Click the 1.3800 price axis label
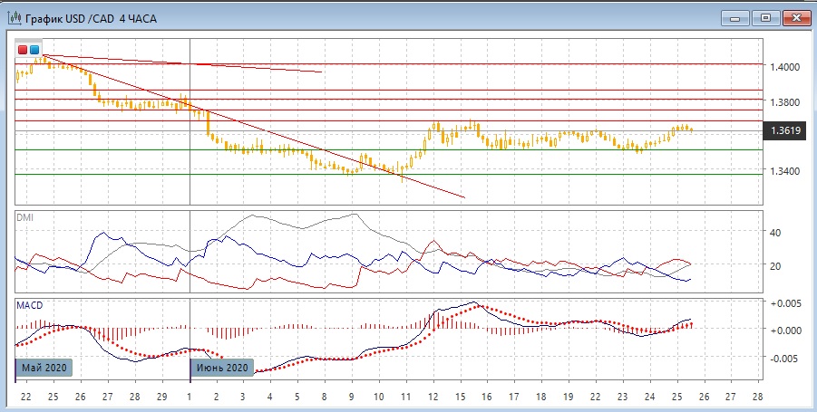The height and width of the screenshot is (412, 817). pos(785,102)
